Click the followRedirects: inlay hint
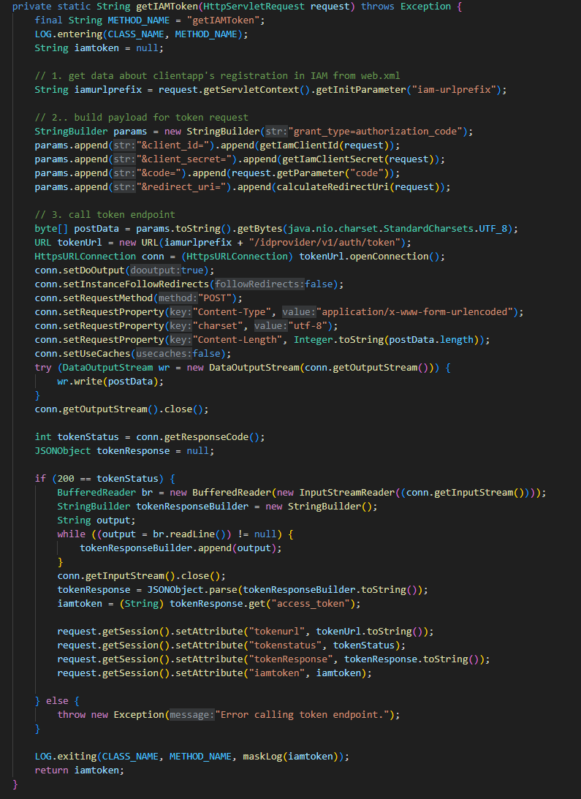 pos(260,284)
